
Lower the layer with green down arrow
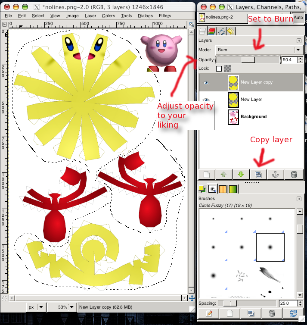[x=241, y=175]
